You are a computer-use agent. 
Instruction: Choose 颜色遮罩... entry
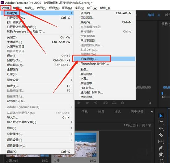tap(104, 83)
